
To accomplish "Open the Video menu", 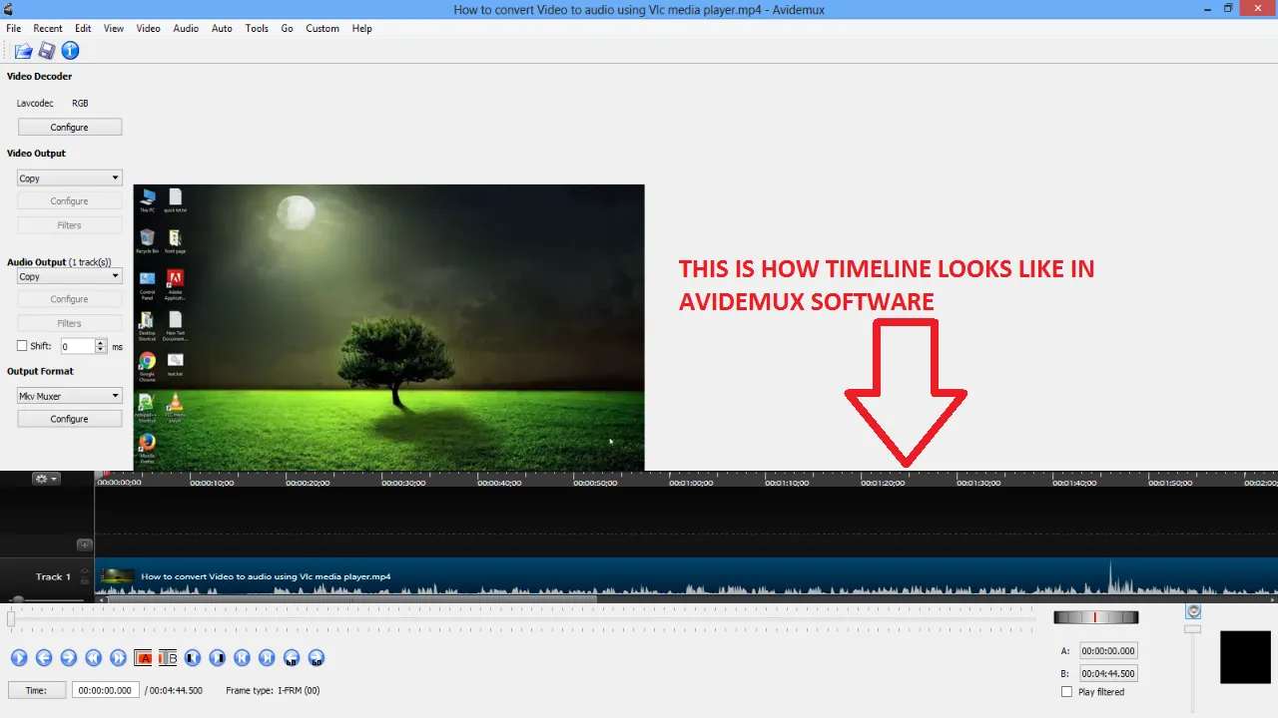I will tap(149, 29).
